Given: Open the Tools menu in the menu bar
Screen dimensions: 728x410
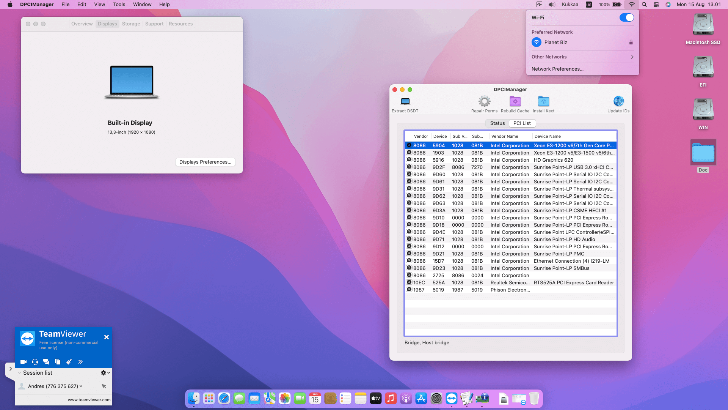Looking at the screenshot, I should point(119,5).
